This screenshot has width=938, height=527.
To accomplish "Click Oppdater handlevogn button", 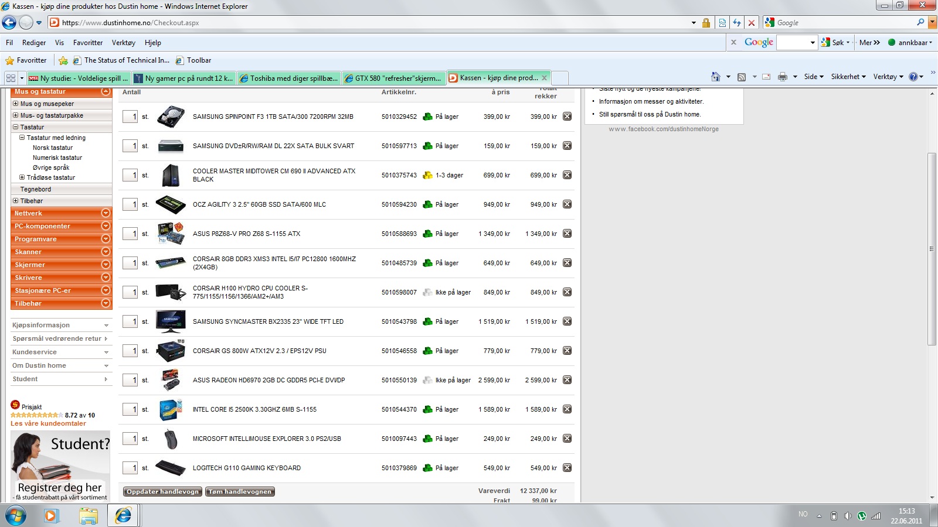I will (x=162, y=492).
